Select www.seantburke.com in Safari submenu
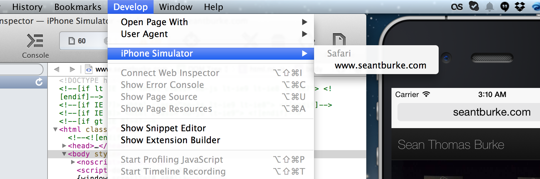 coord(380,65)
